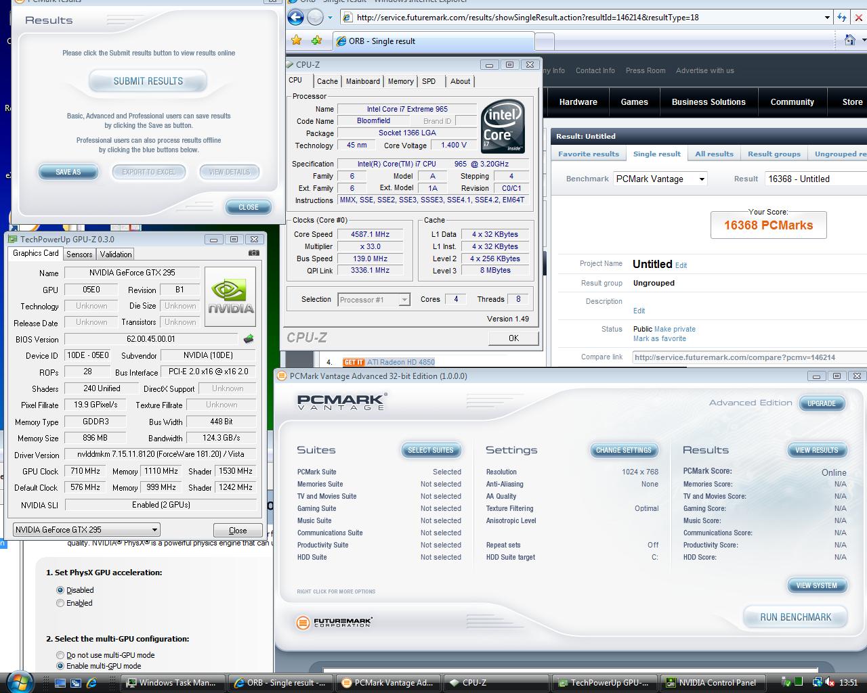Open the PCMark Vantage benchmark dropdown
Screen dimensions: 867x693
(660, 179)
